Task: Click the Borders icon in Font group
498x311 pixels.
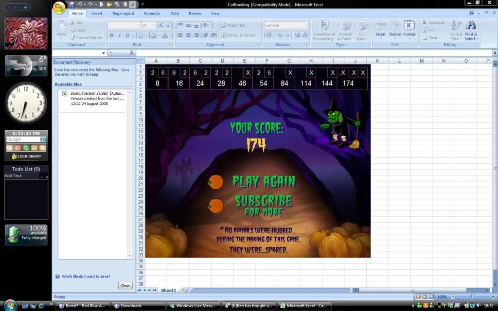Action: (x=141, y=35)
